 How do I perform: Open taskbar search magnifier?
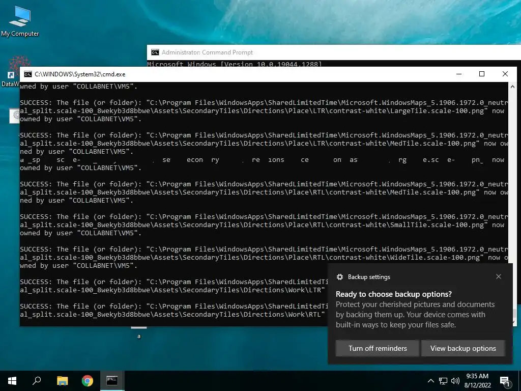tap(37, 381)
